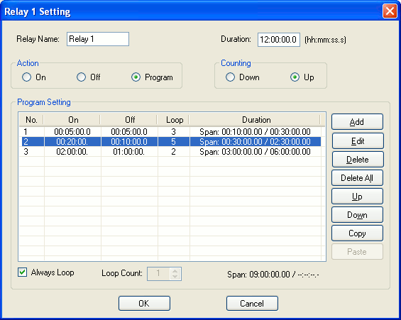Click the Edit button
Image resolution: width=401 pixels, height=320 pixels.
click(358, 140)
